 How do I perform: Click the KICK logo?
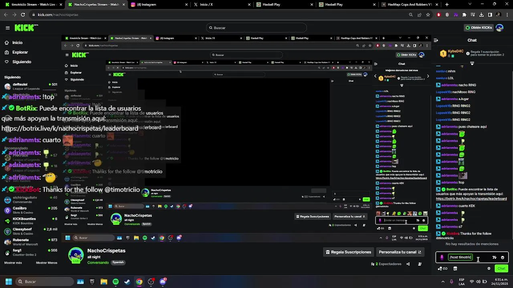pyautogui.click(x=26, y=28)
